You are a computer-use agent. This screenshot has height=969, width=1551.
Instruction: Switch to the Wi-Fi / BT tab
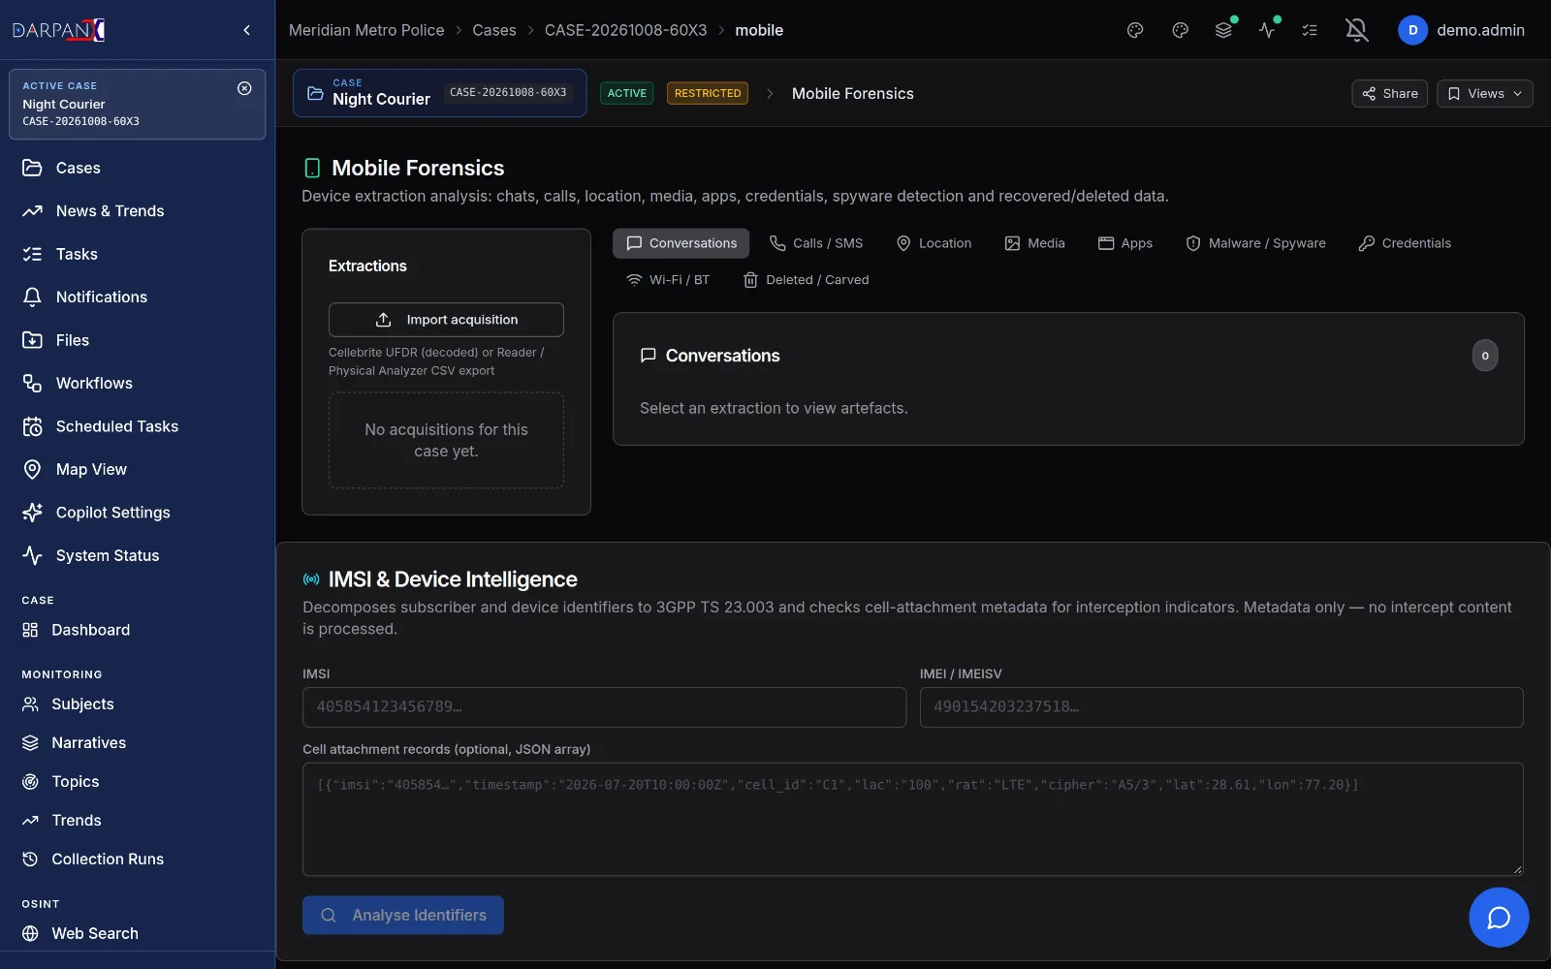(667, 280)
